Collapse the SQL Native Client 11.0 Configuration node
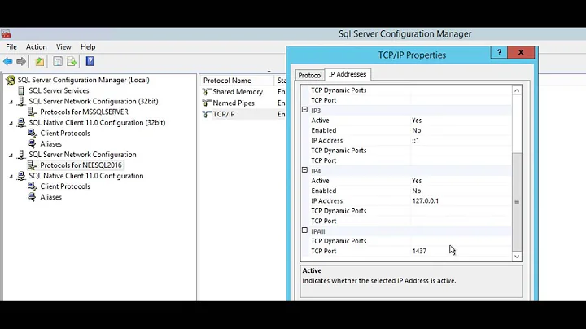This screenshot has width=586, height=329. (x=11, y=177)
